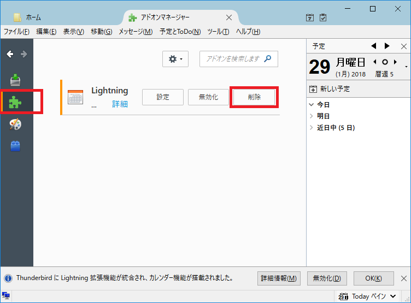Image resolution: width=411 pixels, height=303 pixels.
Task: Open the ツール(T) menu
Action: [x=218, y=32]
